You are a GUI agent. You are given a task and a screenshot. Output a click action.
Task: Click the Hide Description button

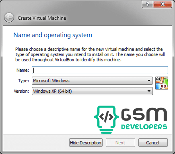86,143
